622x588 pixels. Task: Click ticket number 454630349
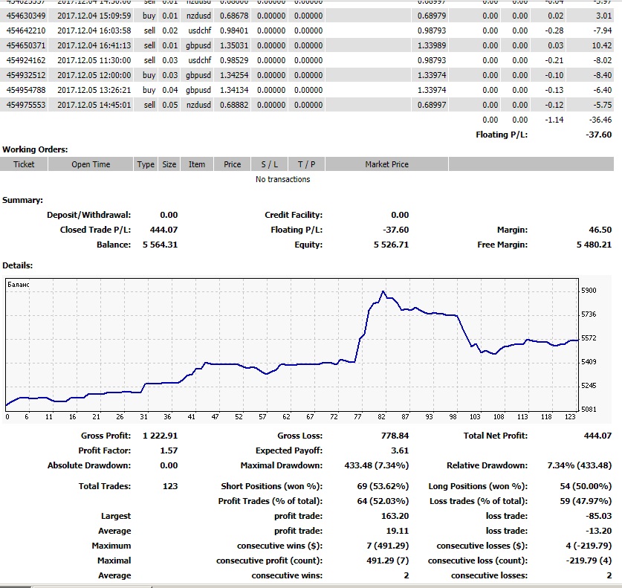coord(25,16)
